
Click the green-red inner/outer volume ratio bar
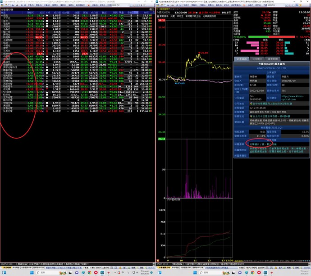pyautogui.click(x=272, y=37)
